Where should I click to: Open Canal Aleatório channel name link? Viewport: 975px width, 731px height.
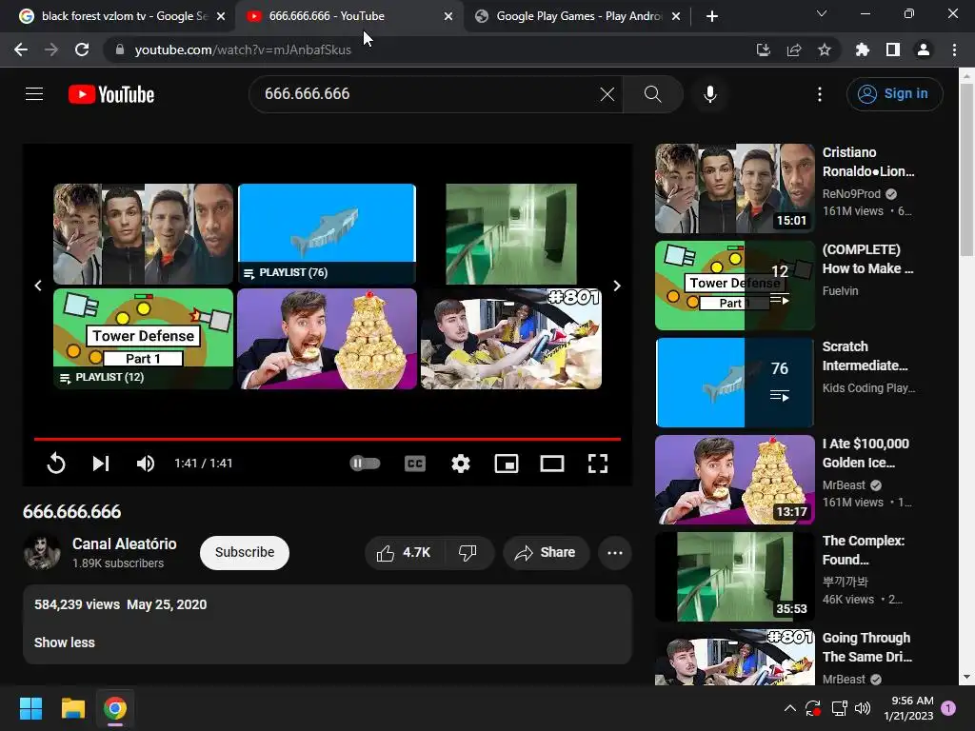point(125,543)
